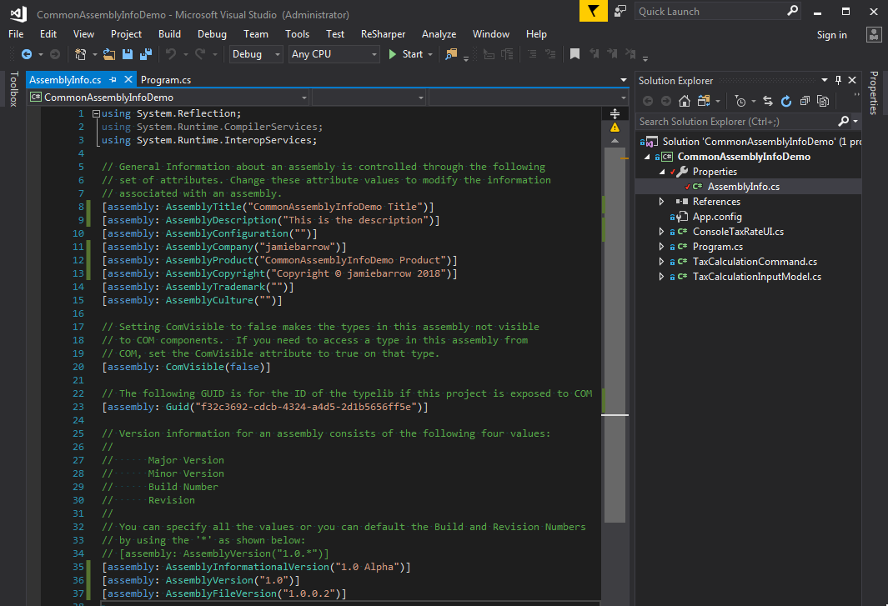
Task: Click the warning indicator atop the scrollbar
Action: coord(615,128)
